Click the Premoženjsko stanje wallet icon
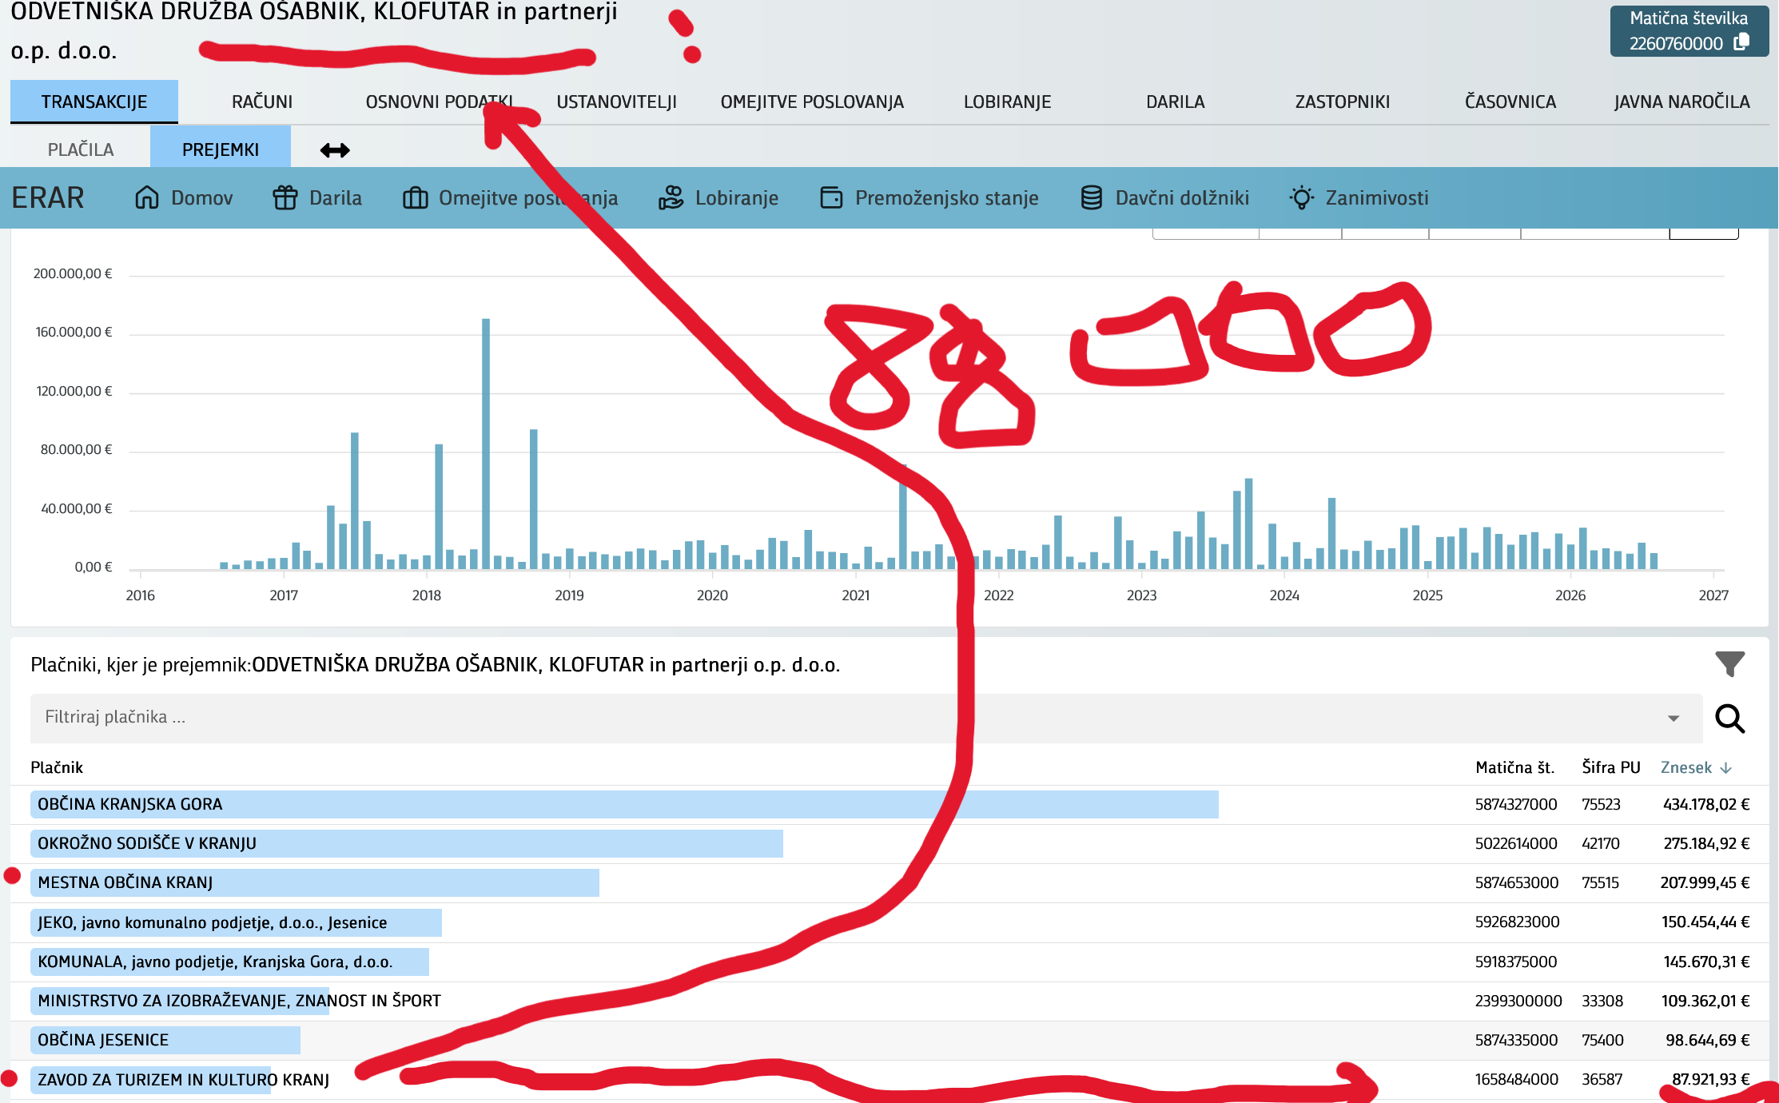 pos(831,197)
